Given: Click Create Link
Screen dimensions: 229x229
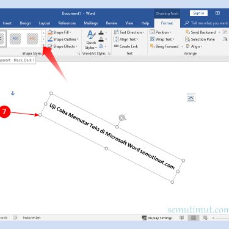Looking at the screenshot, I should pos(126,46).
